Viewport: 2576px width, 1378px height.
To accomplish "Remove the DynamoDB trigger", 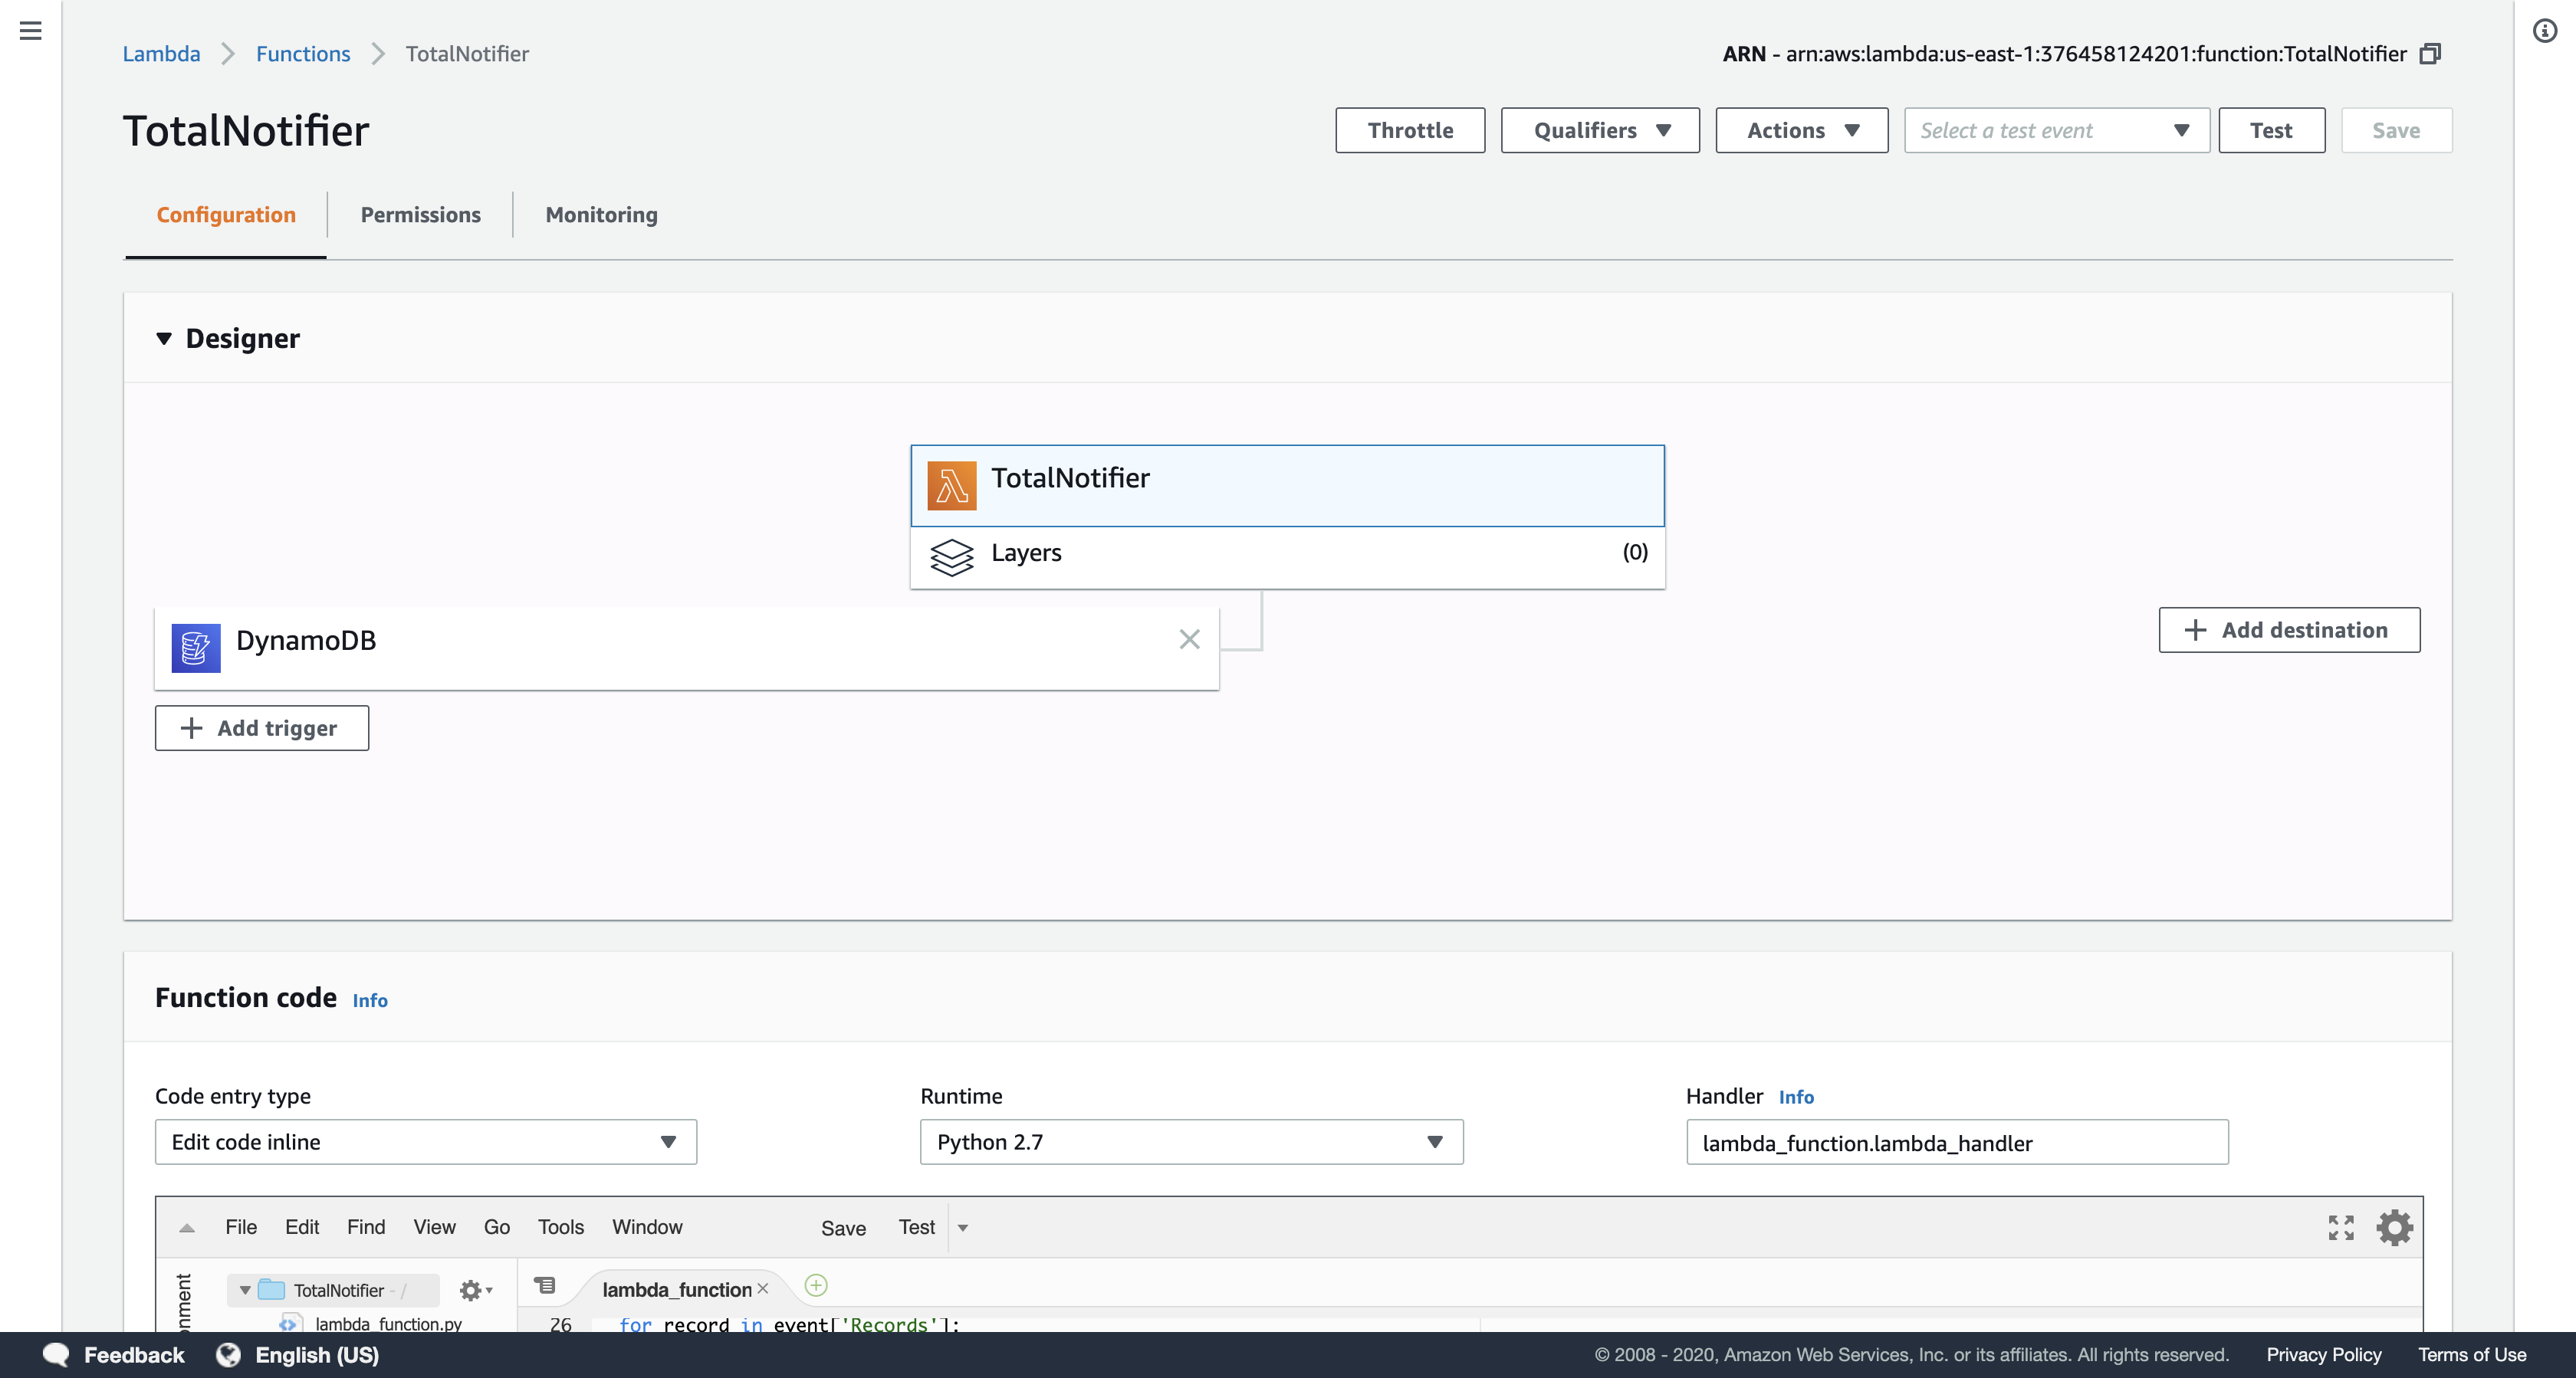I will click(1189, 640).
